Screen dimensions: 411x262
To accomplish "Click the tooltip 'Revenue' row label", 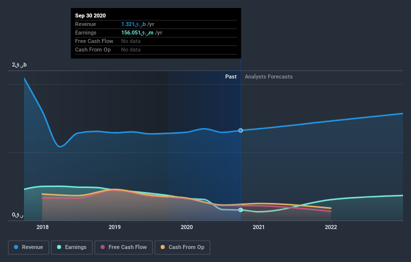I will pyautogui.click(x=86, y=24).
